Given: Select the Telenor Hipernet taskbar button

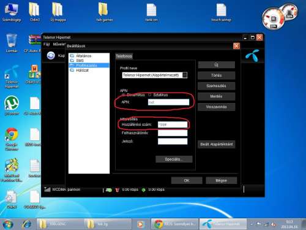Looking at the screenshot, I should (223, 224).
